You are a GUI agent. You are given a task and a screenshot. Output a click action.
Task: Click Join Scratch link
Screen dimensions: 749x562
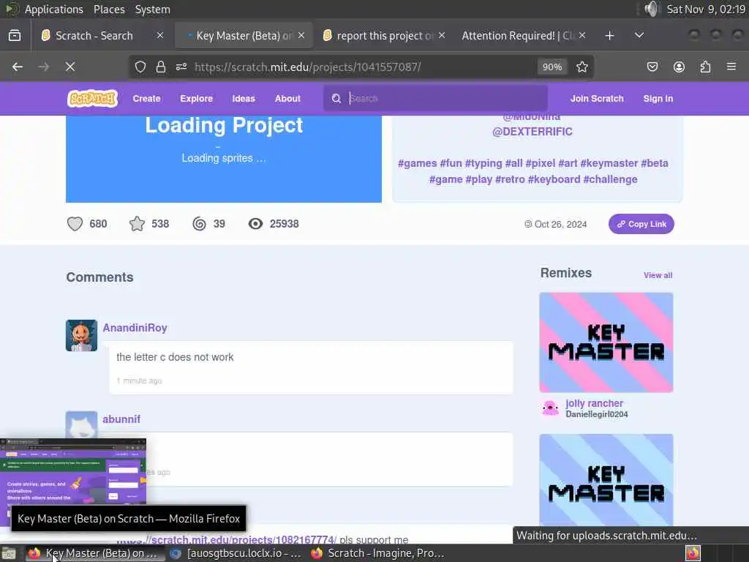pyautogui.click(x=597, y=99)
